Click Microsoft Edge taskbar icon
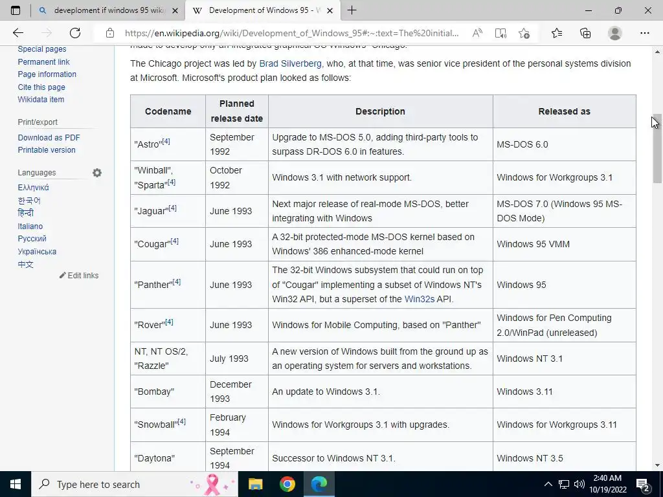Image resolution: width=663 pixels, height=497 pixels. coord(319,484)
